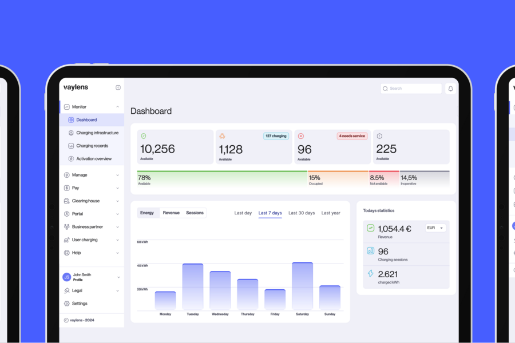This screenshot has width=515, height=343.
Task: Expand the John Smith profile chevron
Action: (x=118, y=277)
